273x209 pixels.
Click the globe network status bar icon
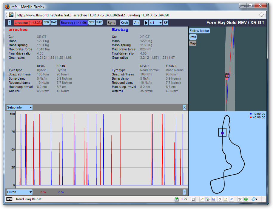click(208, 199)
